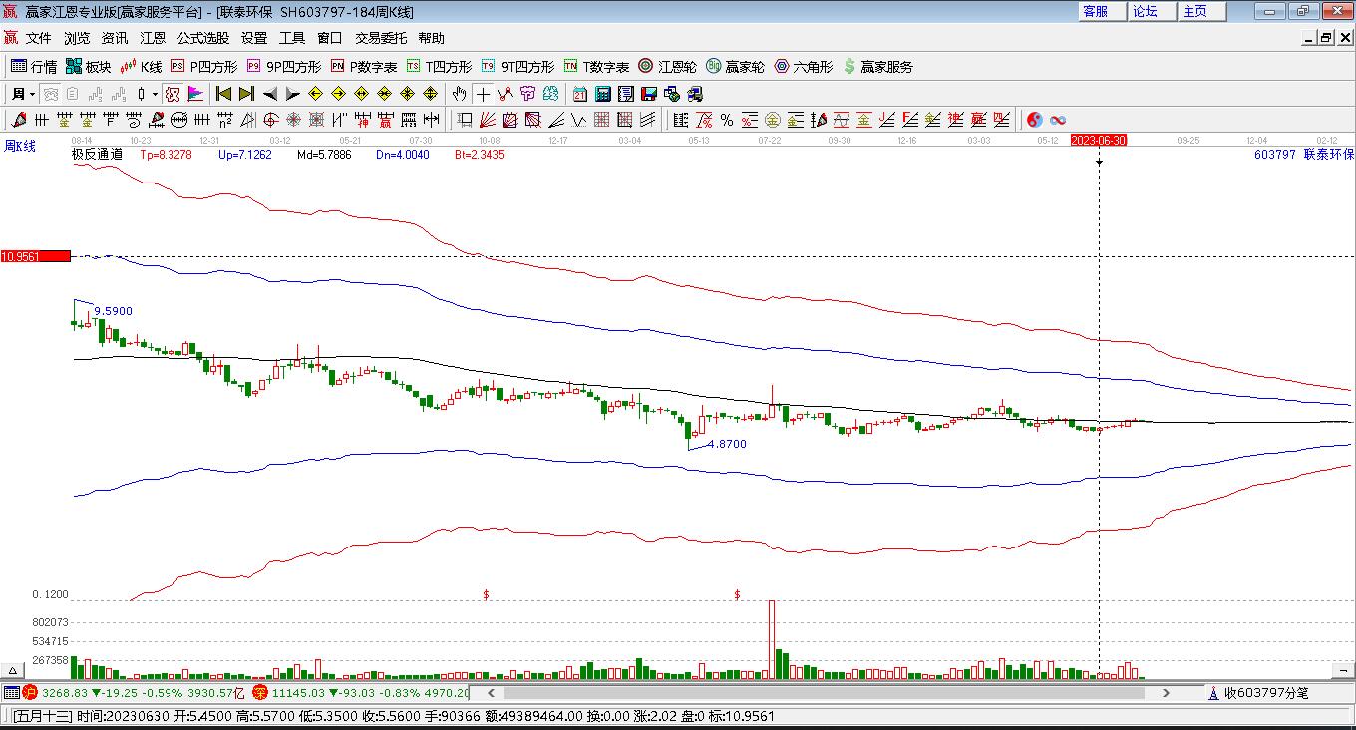Click the yin-yang symbol icon
Image resolution: width=1356 pixels, height=730 pixels.
1035,120
